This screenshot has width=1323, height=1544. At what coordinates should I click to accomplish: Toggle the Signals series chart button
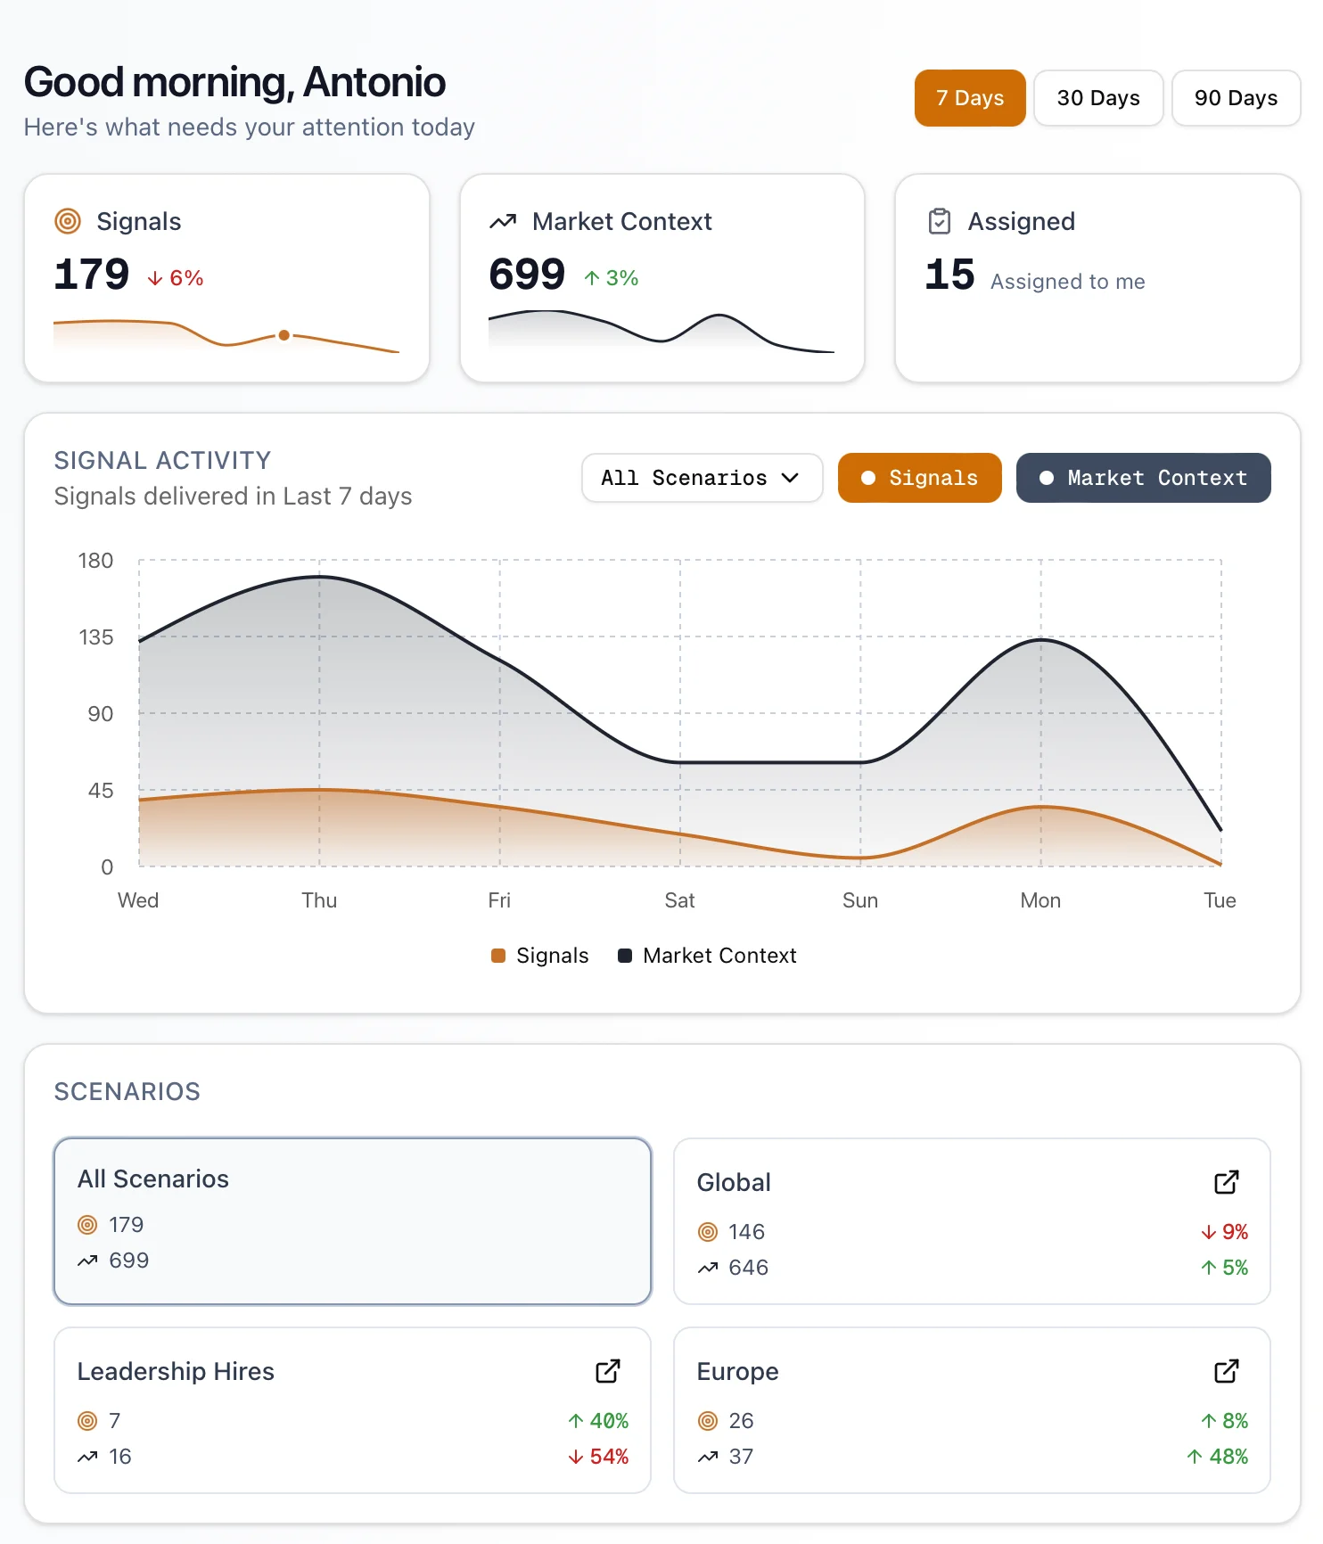(919, 478)
